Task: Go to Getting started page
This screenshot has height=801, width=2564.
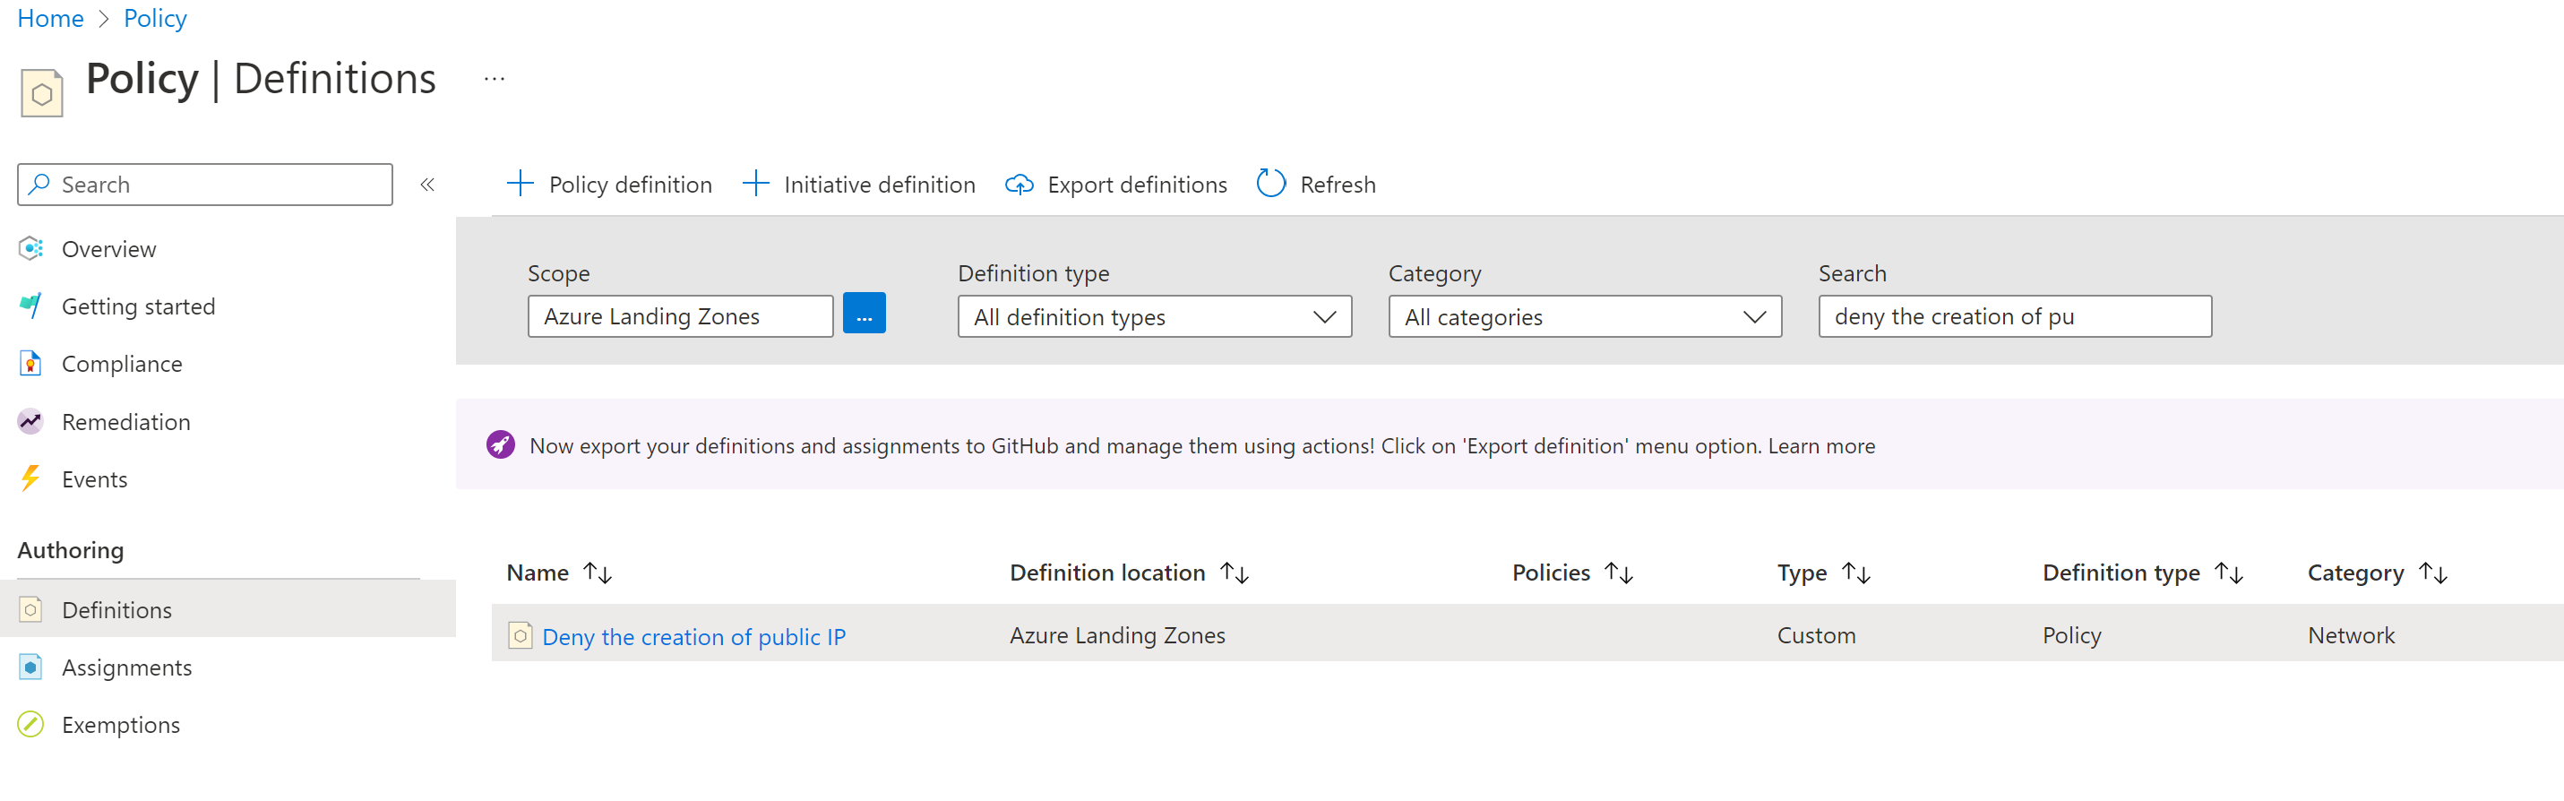Action: [137, 306]
